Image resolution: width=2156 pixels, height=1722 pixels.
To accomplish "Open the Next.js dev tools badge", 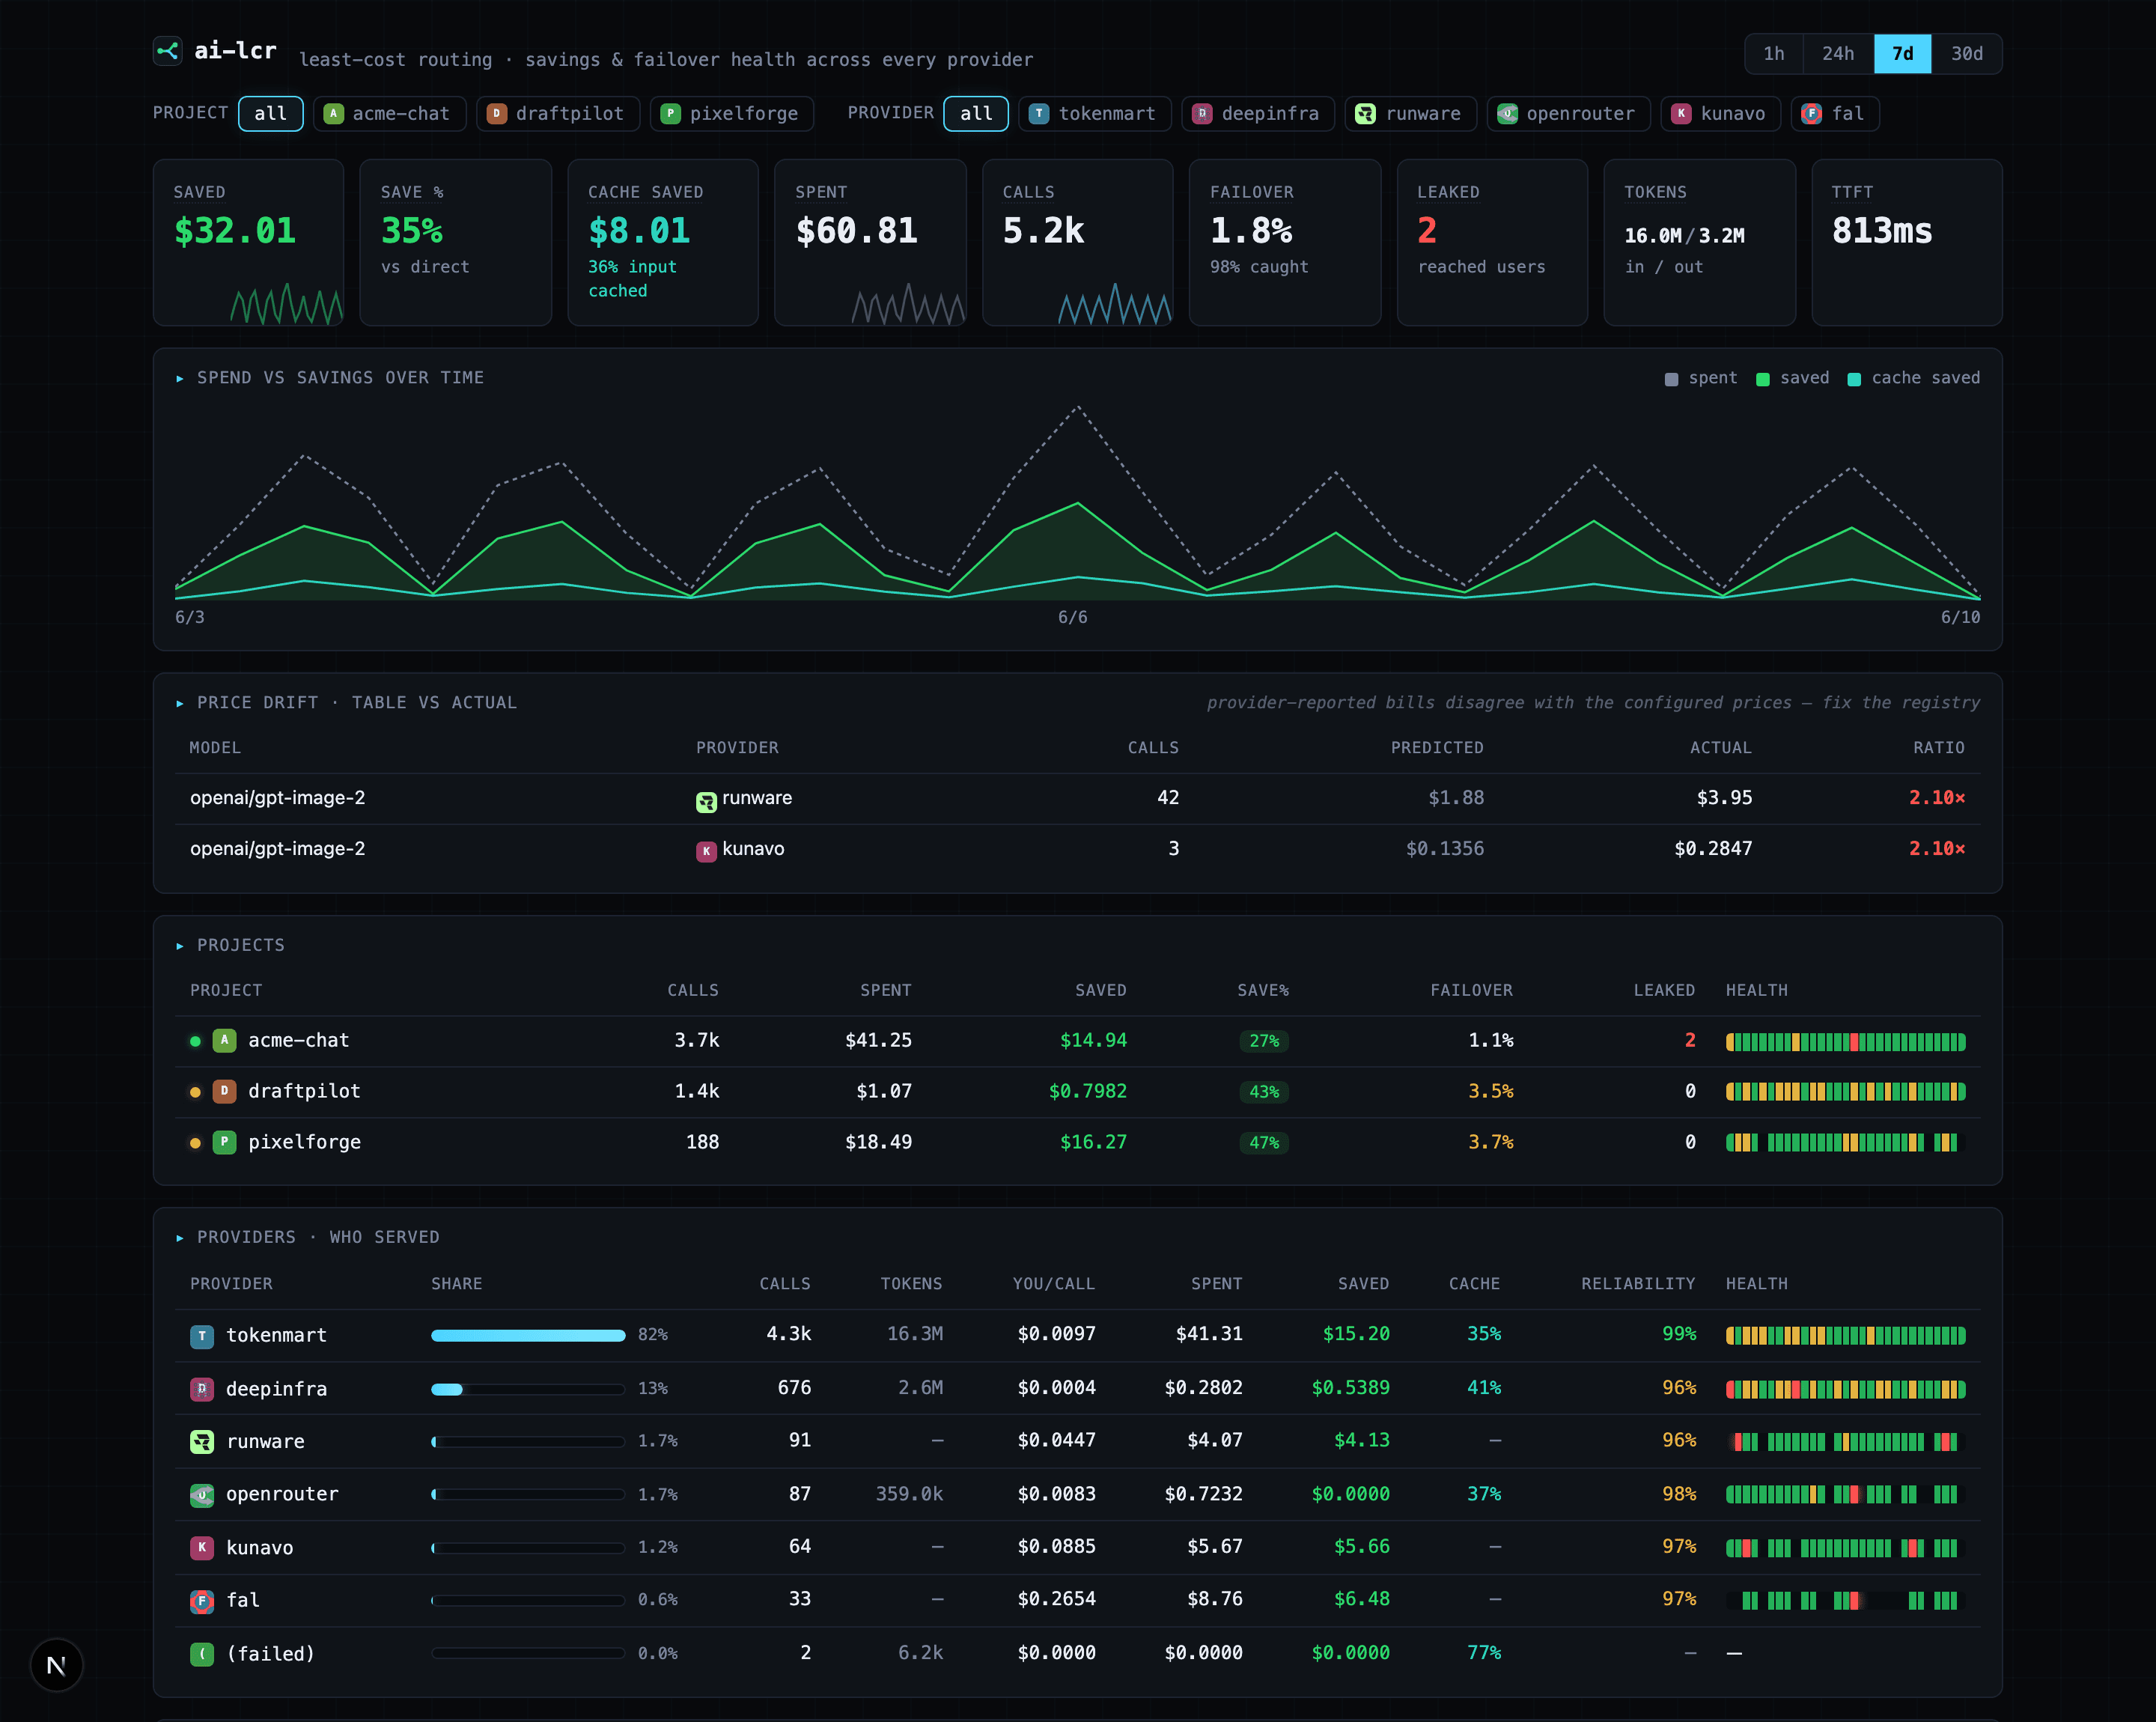I will click(x=56, y=1665).
